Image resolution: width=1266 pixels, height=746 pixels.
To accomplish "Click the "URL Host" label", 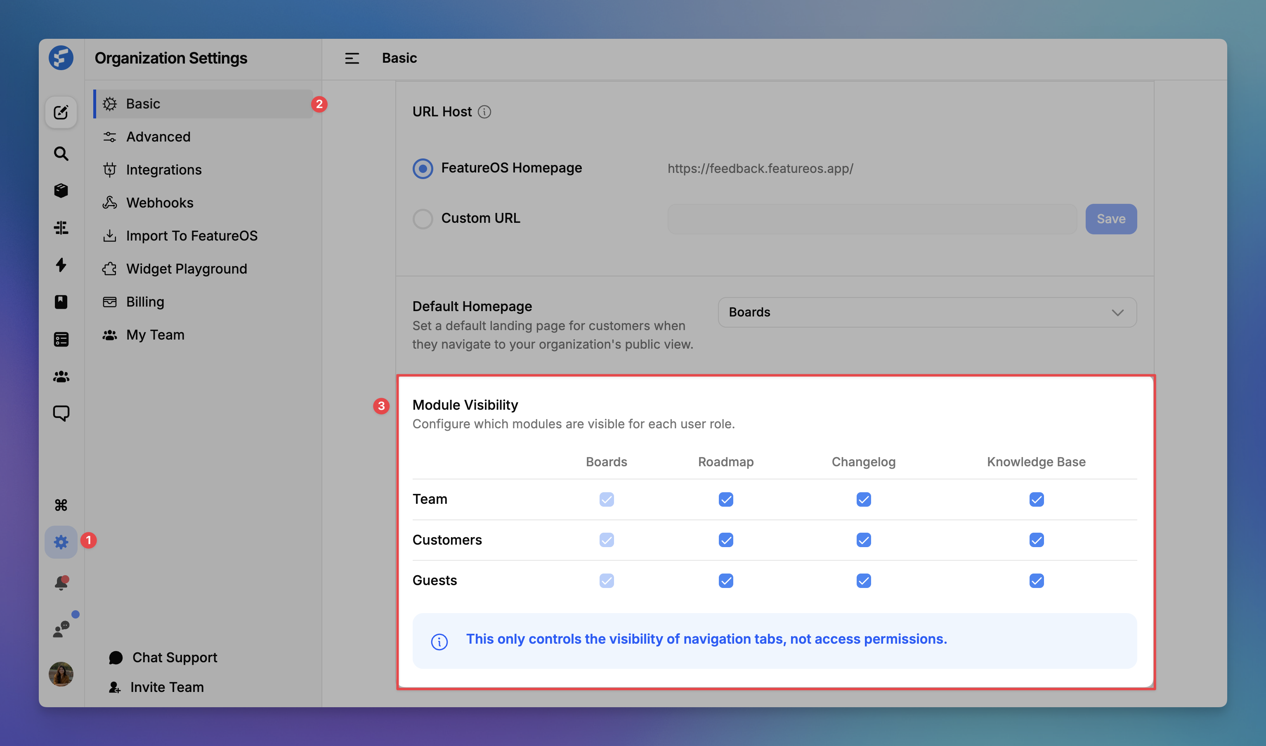I will pos(442,111).
